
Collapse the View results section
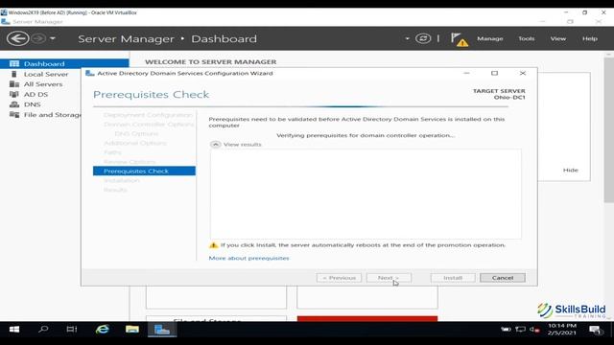(215, 145)
